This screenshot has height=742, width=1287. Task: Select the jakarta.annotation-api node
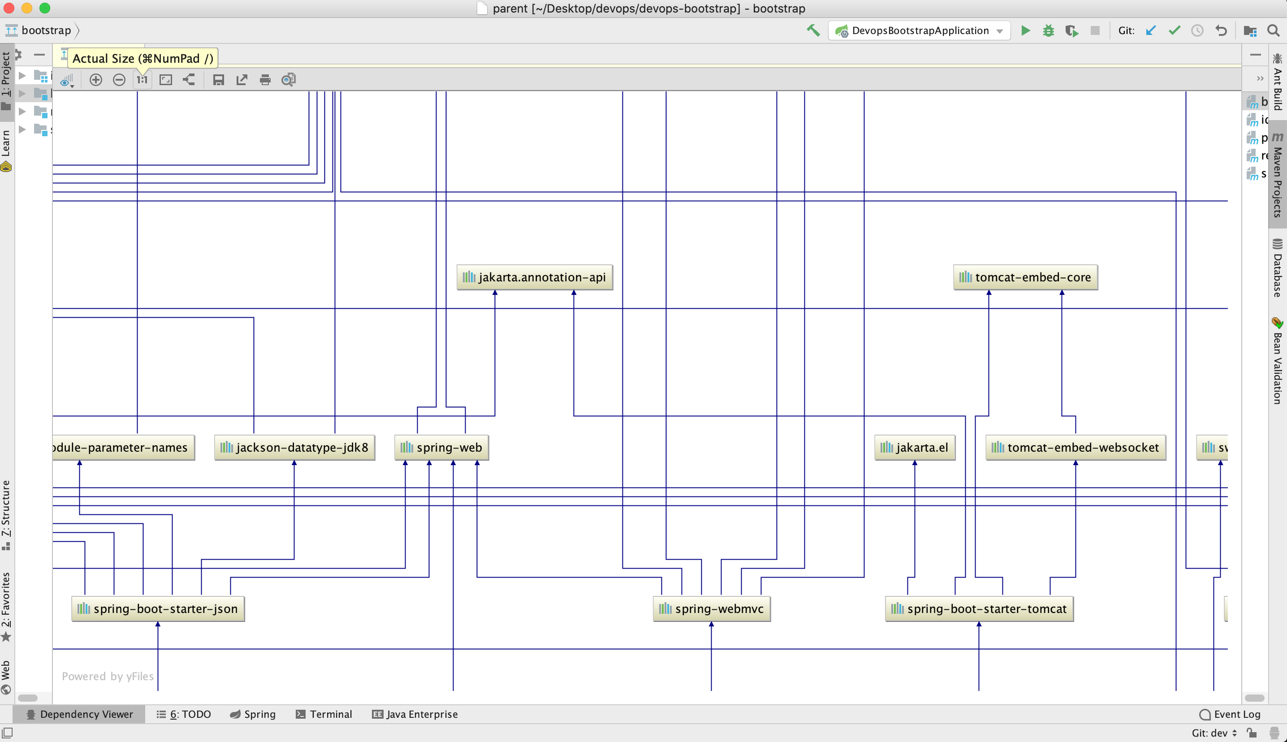point(535,277)
